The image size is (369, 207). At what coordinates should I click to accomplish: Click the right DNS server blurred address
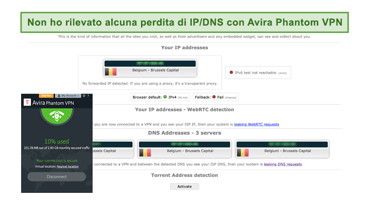pyautogui.click(x=282, y=144)
